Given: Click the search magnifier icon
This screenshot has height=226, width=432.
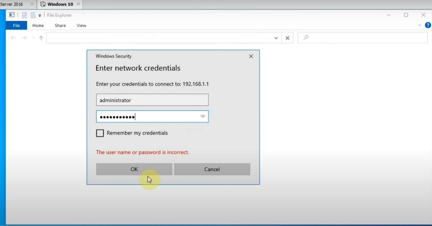Looking at the screenshot, I should click(306, 37).
